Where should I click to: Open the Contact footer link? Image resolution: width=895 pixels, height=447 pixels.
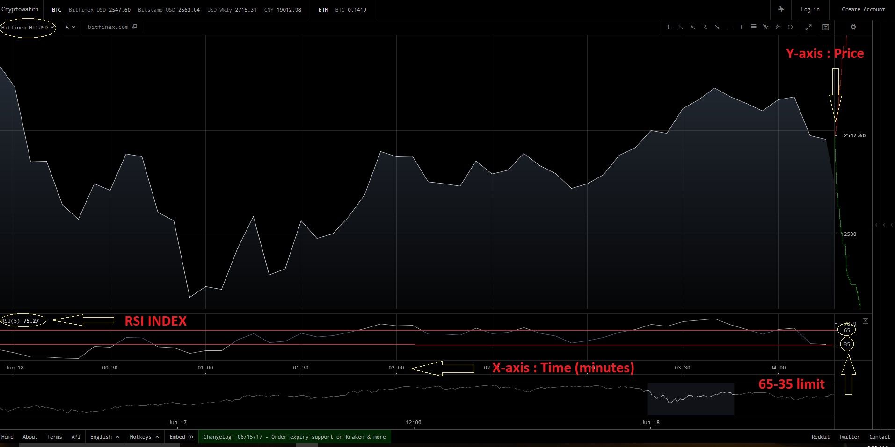(880, 437)
